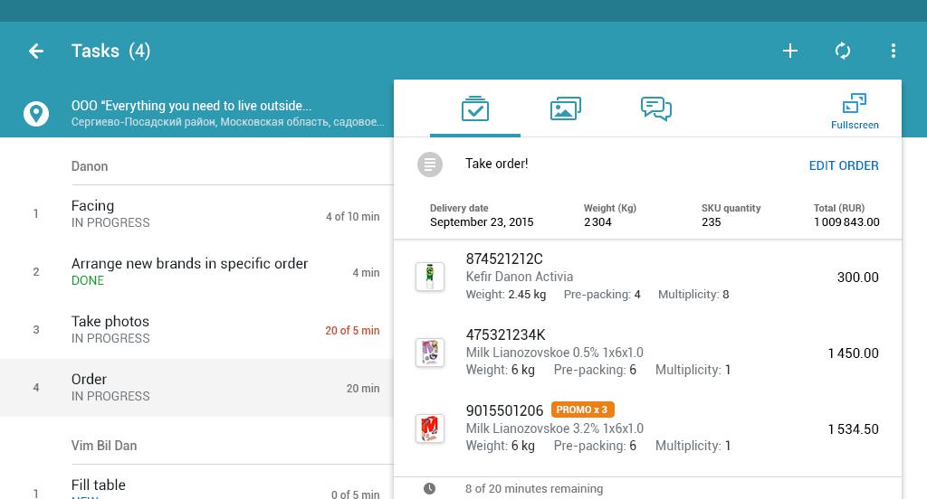Click the Russian address line

coord(227,122)
